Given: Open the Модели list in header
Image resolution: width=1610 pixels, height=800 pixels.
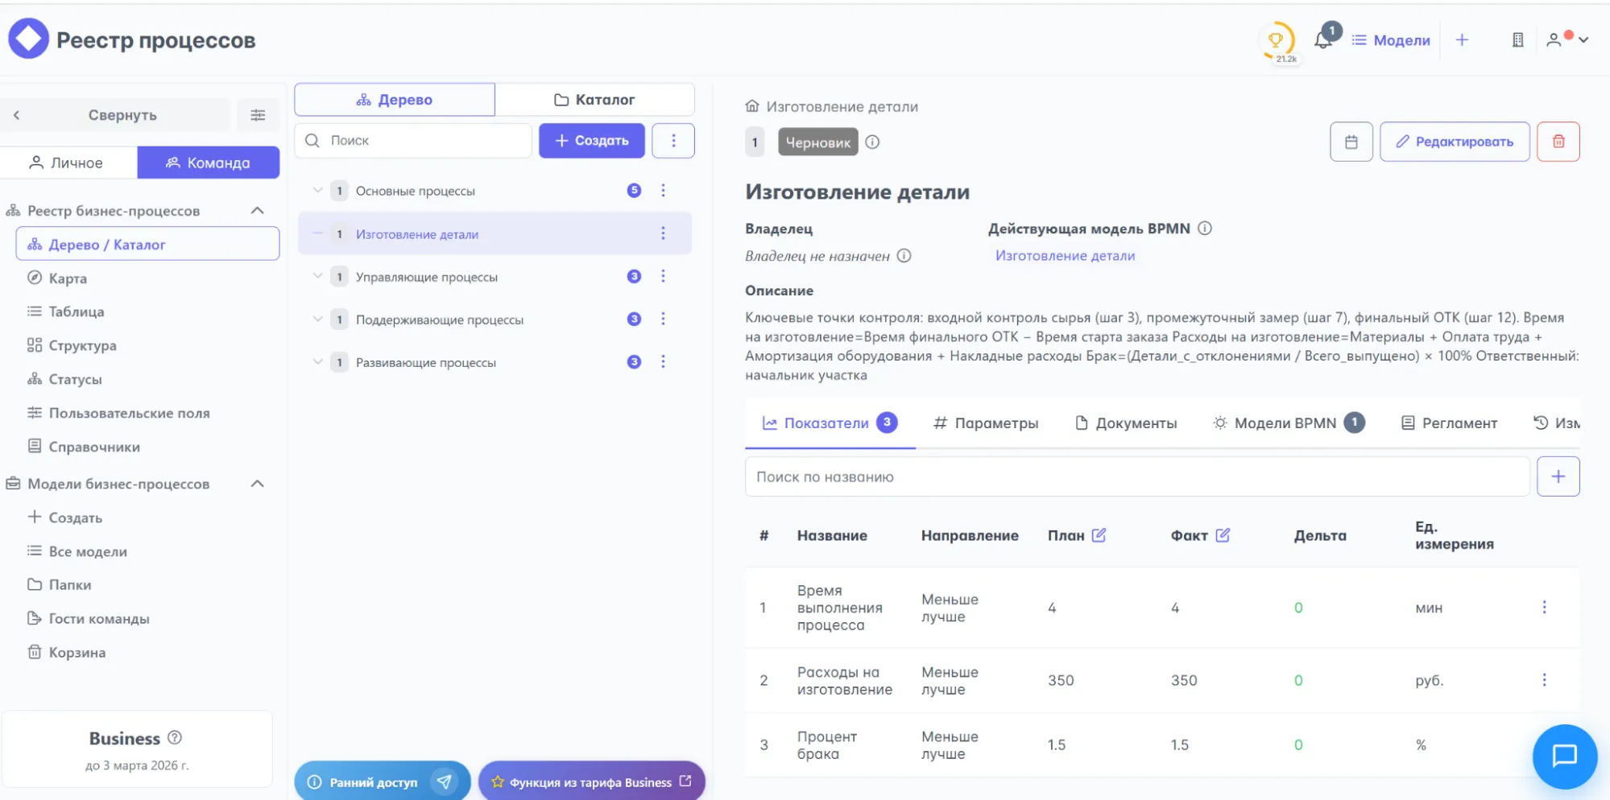Looking at the screenshot, I should click(1391, 40).
